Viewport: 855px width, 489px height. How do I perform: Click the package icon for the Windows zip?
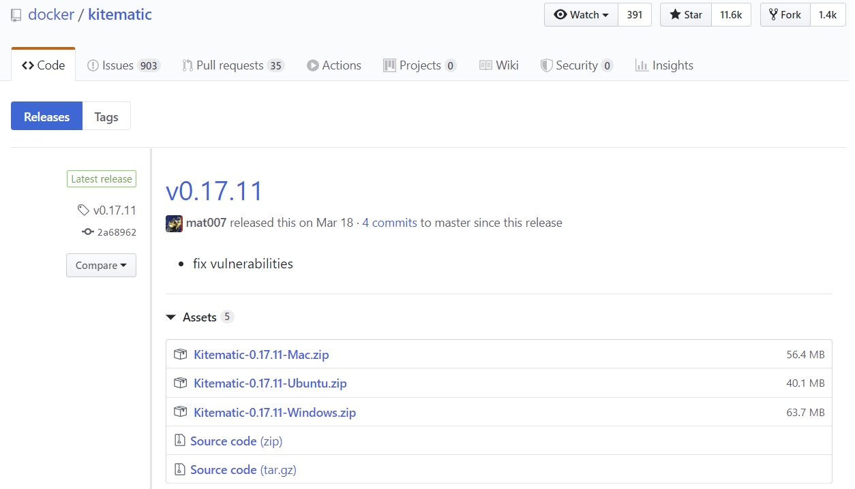(180, 412)
